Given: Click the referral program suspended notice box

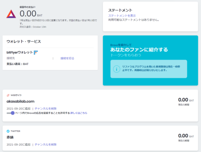Looking at the screenshot, I should click(149, 69).
